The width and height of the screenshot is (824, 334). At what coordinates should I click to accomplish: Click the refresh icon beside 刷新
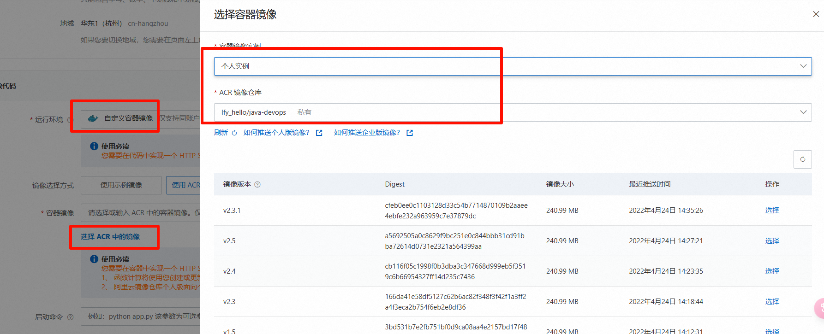(x=234, y=133)
